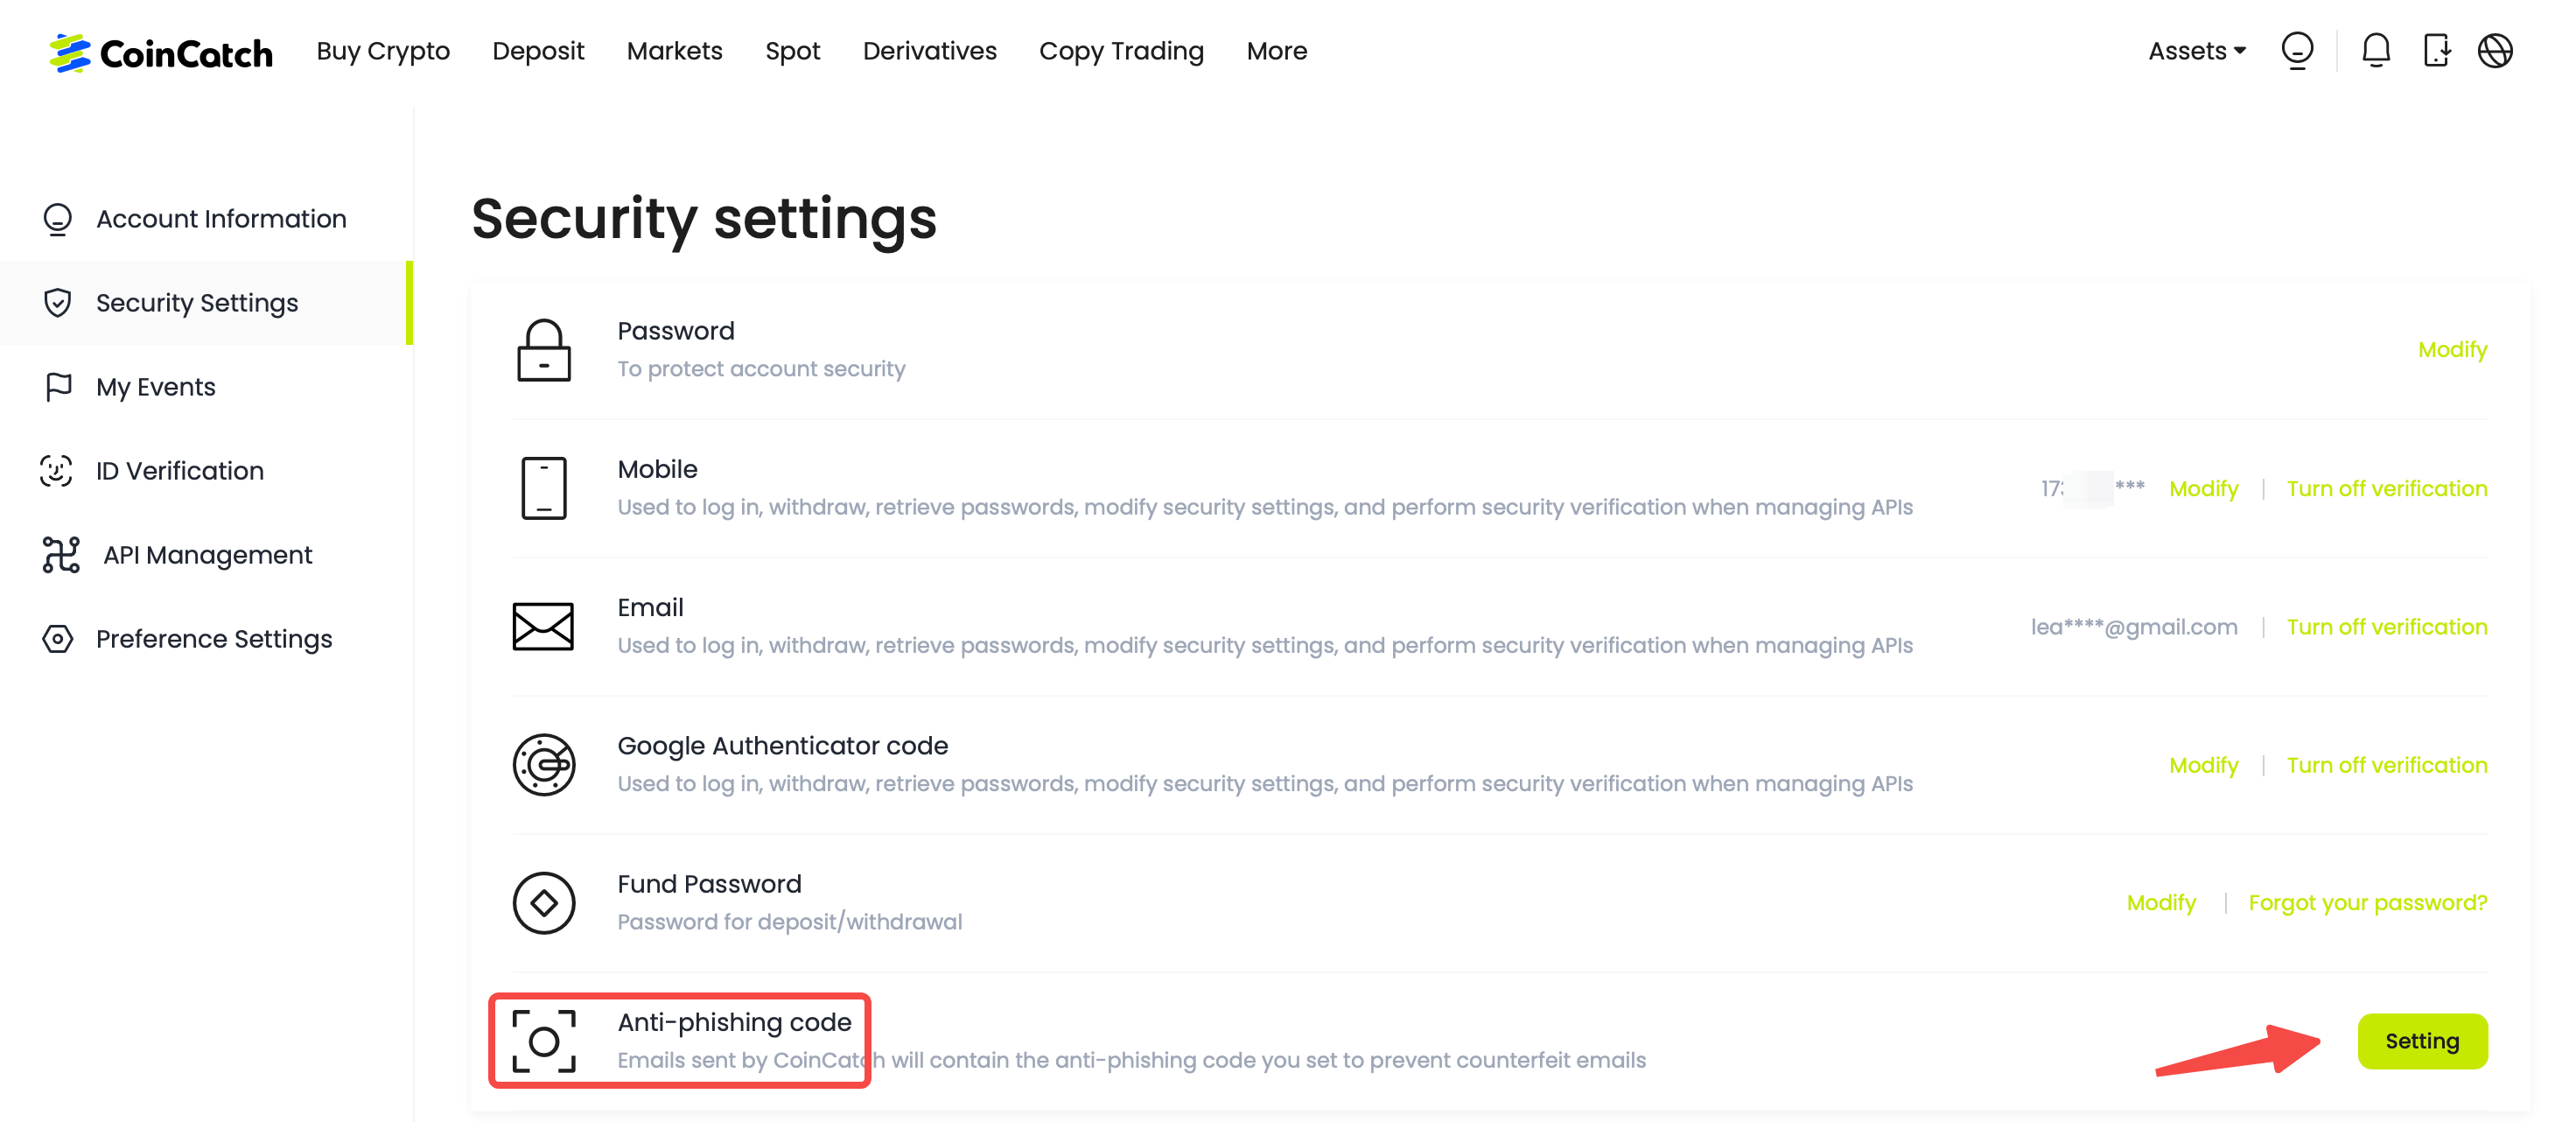Click Forgot your password link
The width and height of the screenshot is (2576, 1122).
[2368, 903]
